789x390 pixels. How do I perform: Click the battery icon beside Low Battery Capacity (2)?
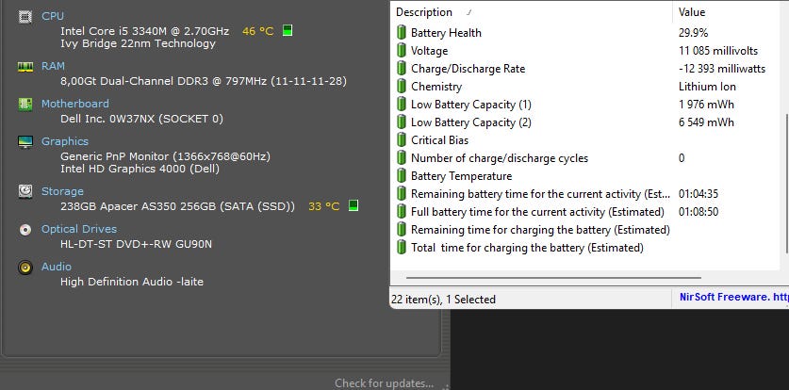coord(401,122)
